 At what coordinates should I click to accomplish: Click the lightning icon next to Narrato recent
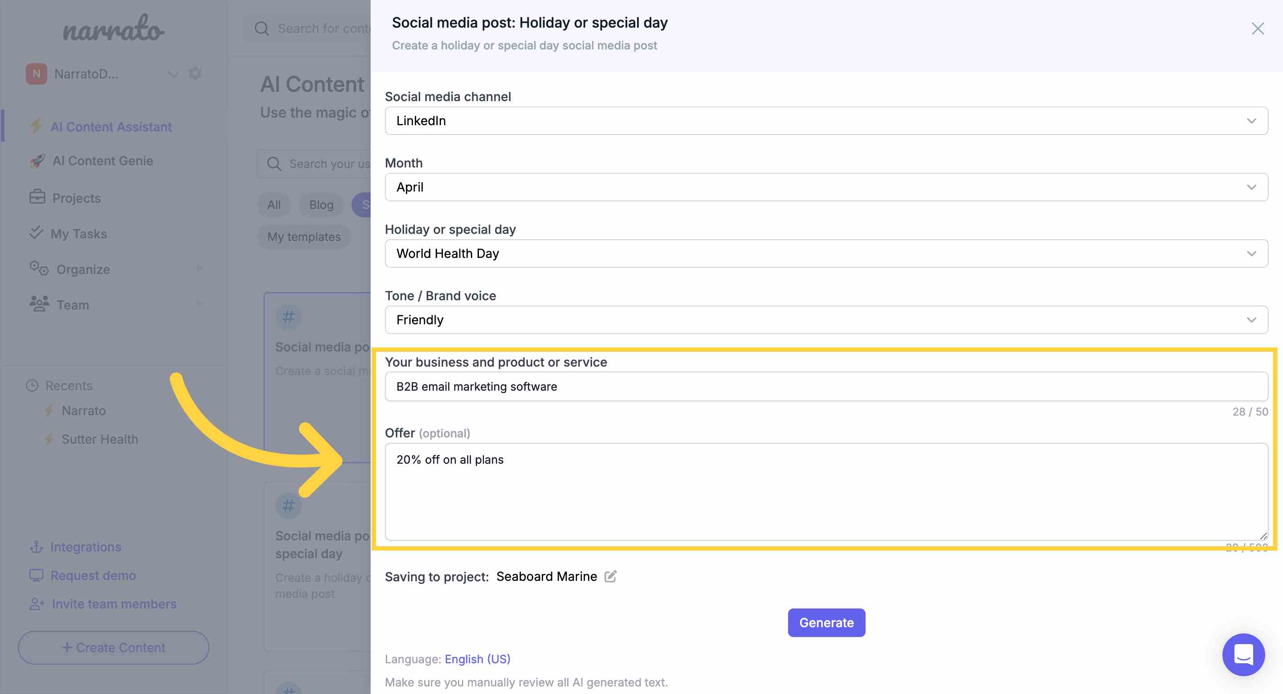pos(49,411)
